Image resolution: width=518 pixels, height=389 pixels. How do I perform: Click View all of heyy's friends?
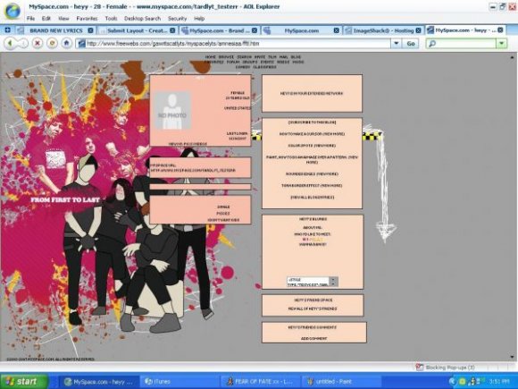313,309
